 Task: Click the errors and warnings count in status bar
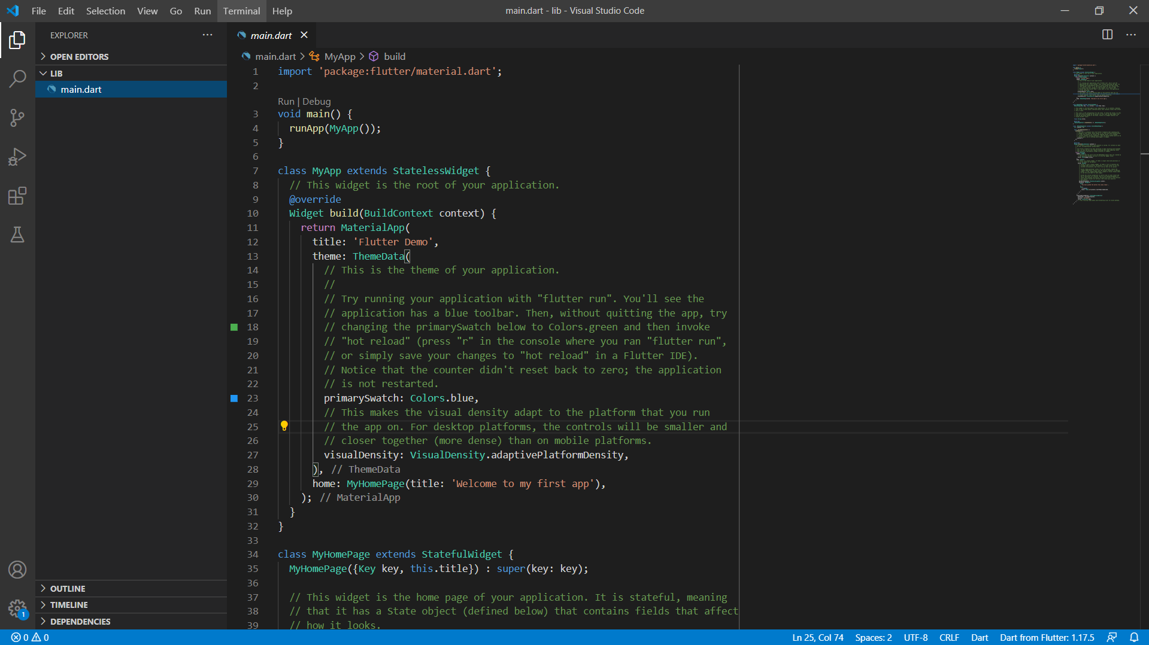point(30,637)
